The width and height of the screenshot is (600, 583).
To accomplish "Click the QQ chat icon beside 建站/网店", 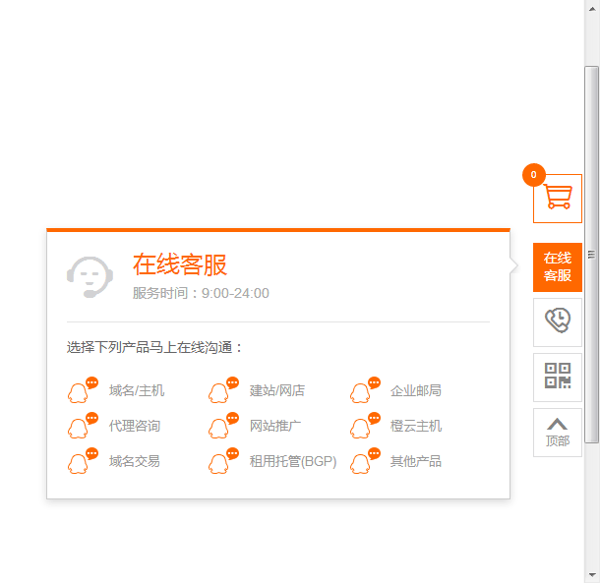I will pos(224,390).
